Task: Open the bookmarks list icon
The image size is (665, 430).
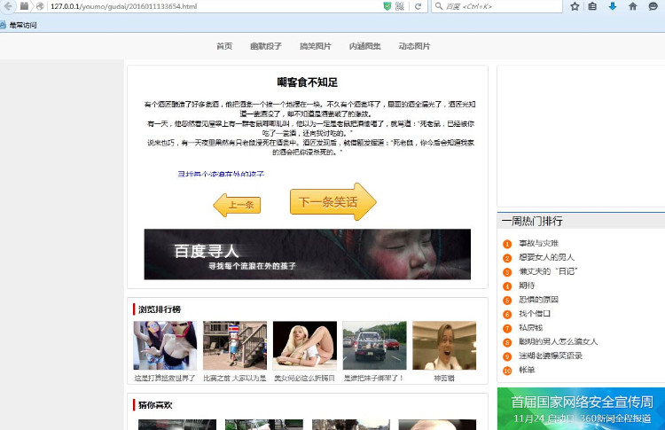Action: [x=592, y=6]
